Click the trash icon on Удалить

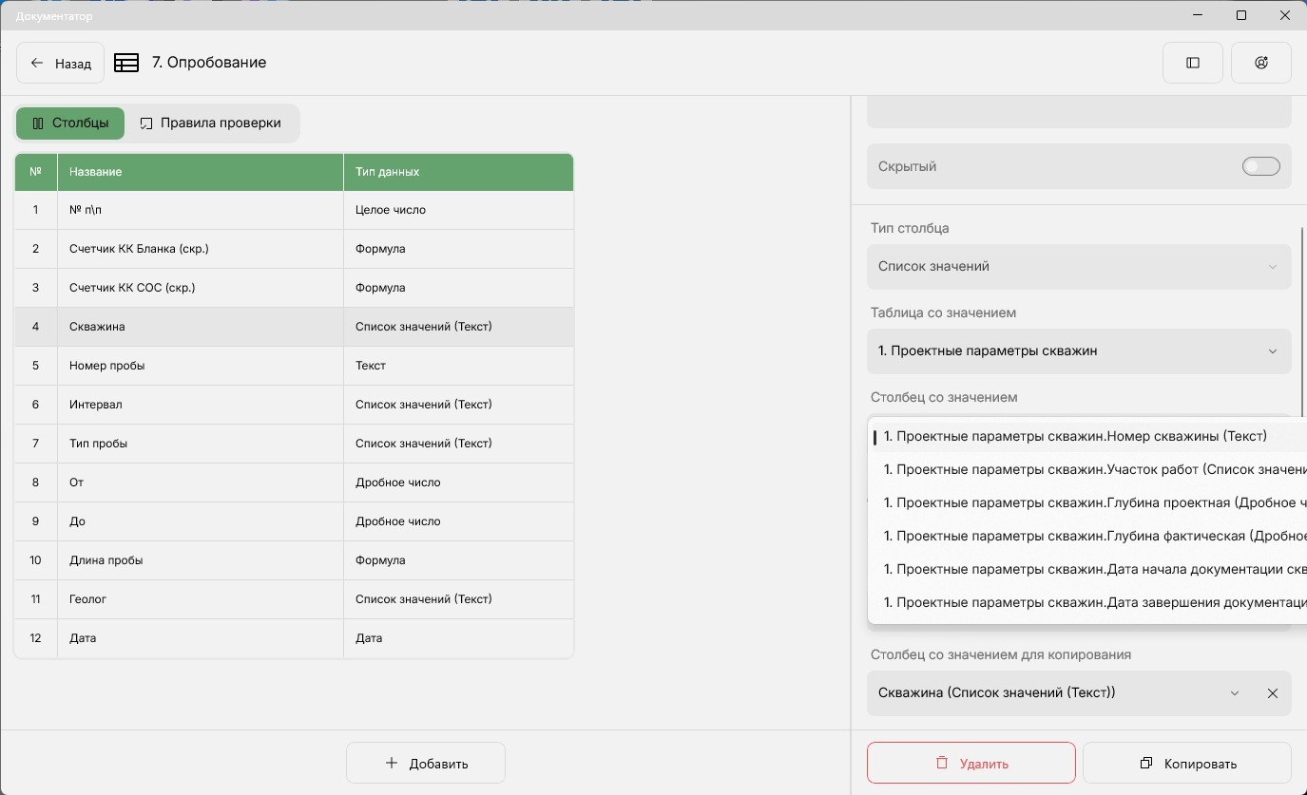pos(942,763)
